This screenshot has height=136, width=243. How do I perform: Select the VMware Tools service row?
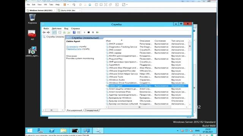(147, 77)
